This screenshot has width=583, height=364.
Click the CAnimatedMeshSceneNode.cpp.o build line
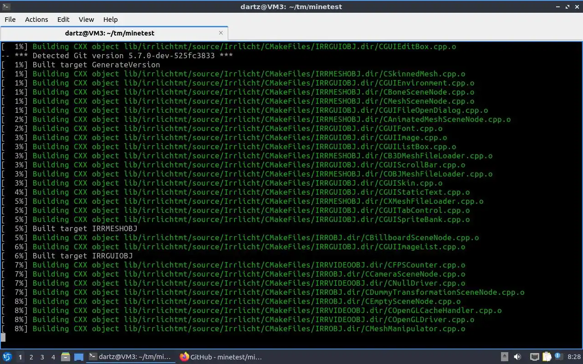[256, 119]
